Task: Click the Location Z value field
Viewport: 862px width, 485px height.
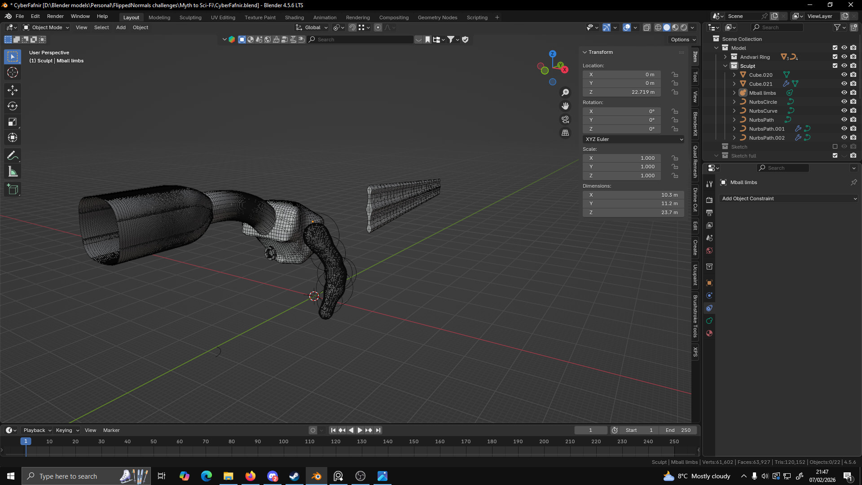Action: pyautogui.click(x=621, y=92)
